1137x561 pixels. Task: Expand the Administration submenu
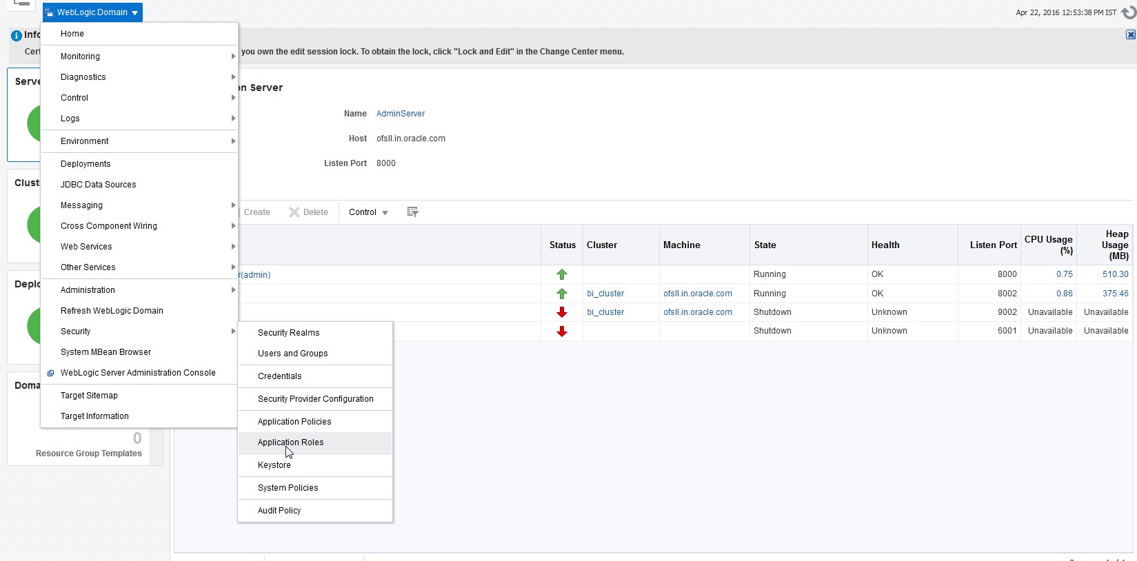tap(139, 290)
